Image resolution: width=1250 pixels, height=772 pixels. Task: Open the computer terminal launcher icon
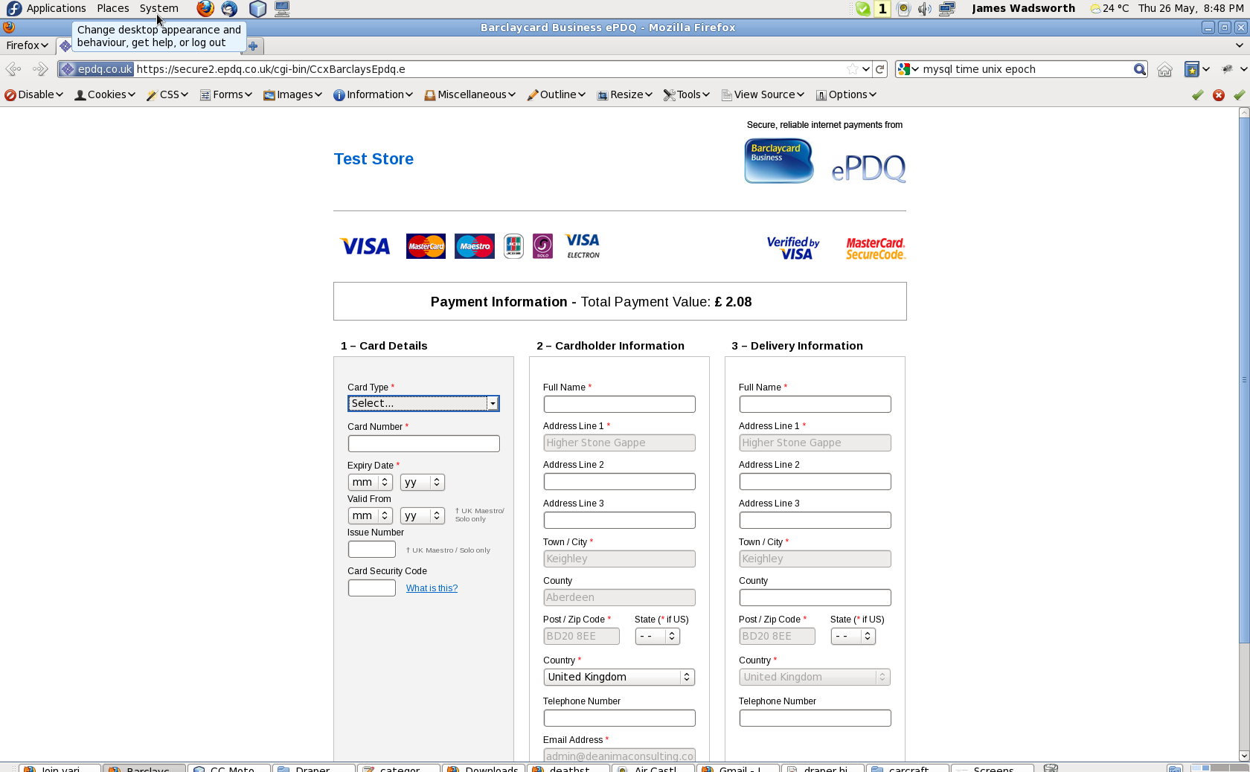(x=282, y=9)
